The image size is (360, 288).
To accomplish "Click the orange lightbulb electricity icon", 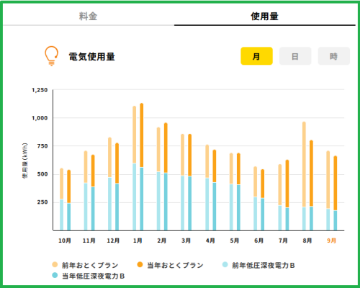I will (x=51, y=56).
